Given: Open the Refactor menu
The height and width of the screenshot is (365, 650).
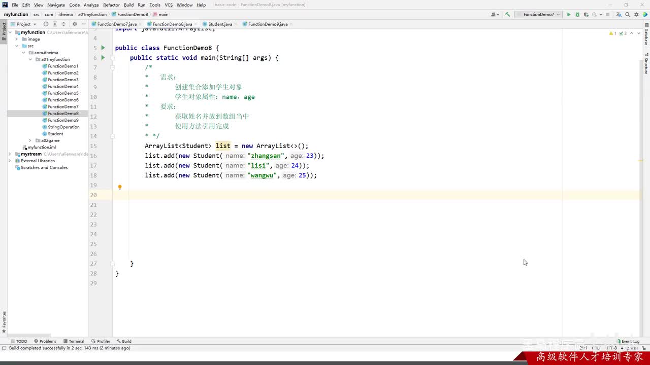Looking at the screenshot, I should coord(111,5).
